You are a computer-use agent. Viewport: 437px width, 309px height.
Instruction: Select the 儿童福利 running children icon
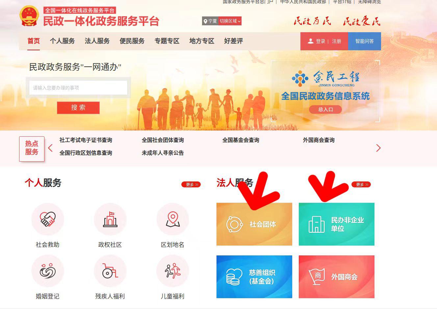173,271
